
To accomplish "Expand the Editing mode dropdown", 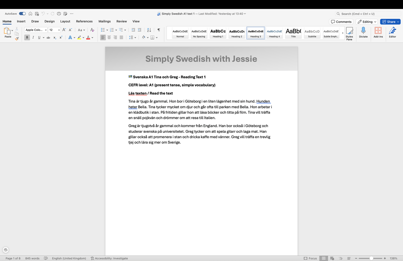I will [x=366, y=22].
